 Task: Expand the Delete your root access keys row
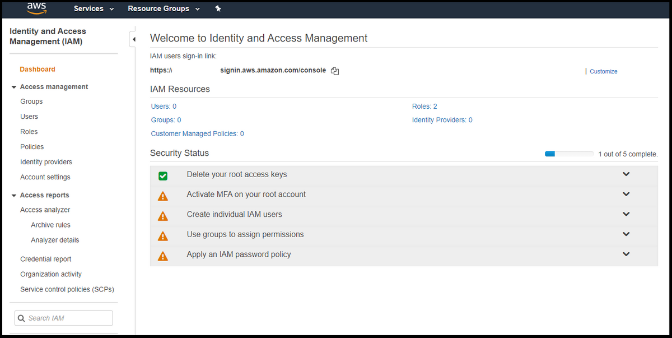click(626, 174)
